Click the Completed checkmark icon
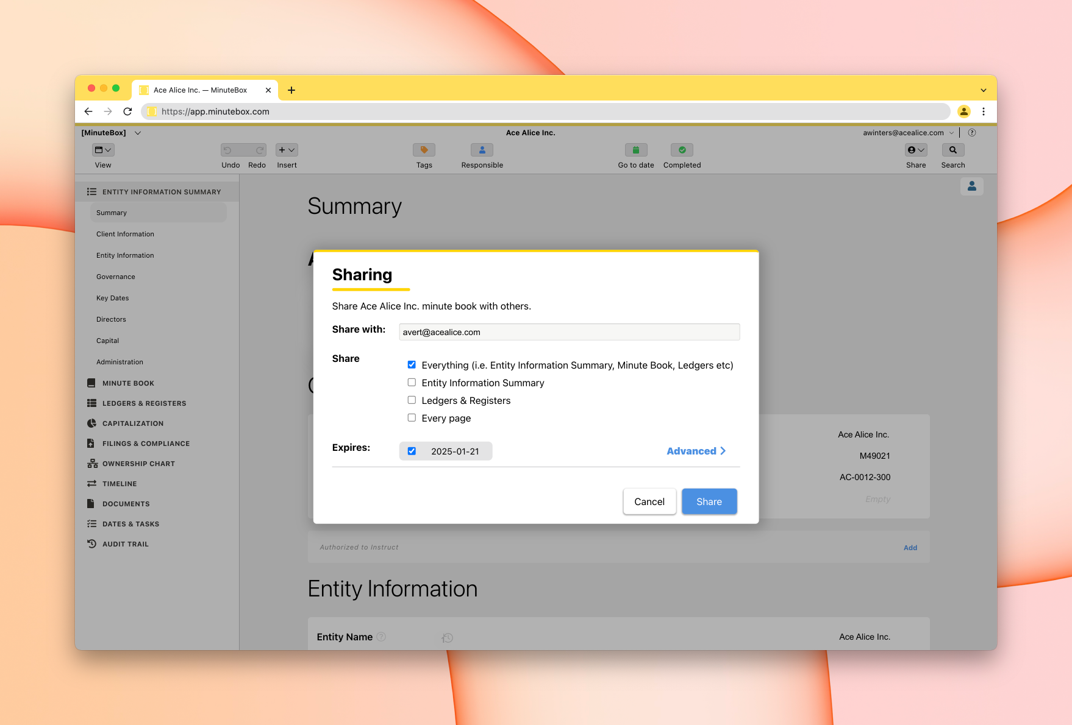The width and height of the screenshot is (1072, 725). pyautogui.click(x=682, y=150)
